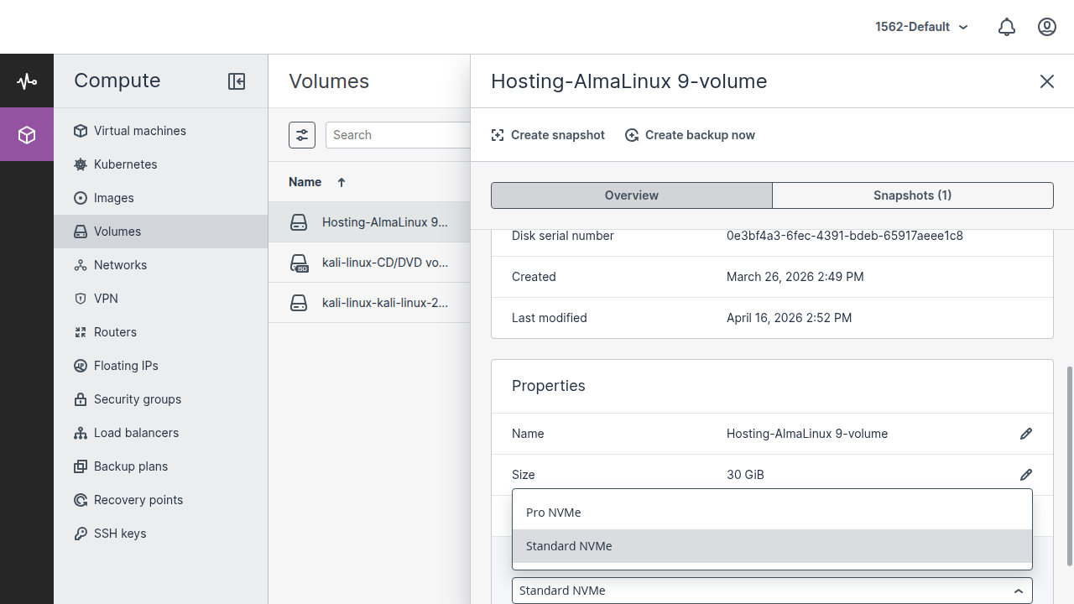Image resolution: width=1074 pixels, height=604 pixels.
Task: Choose Standard NVMe in dropdown list
Action: coord(772,546)
